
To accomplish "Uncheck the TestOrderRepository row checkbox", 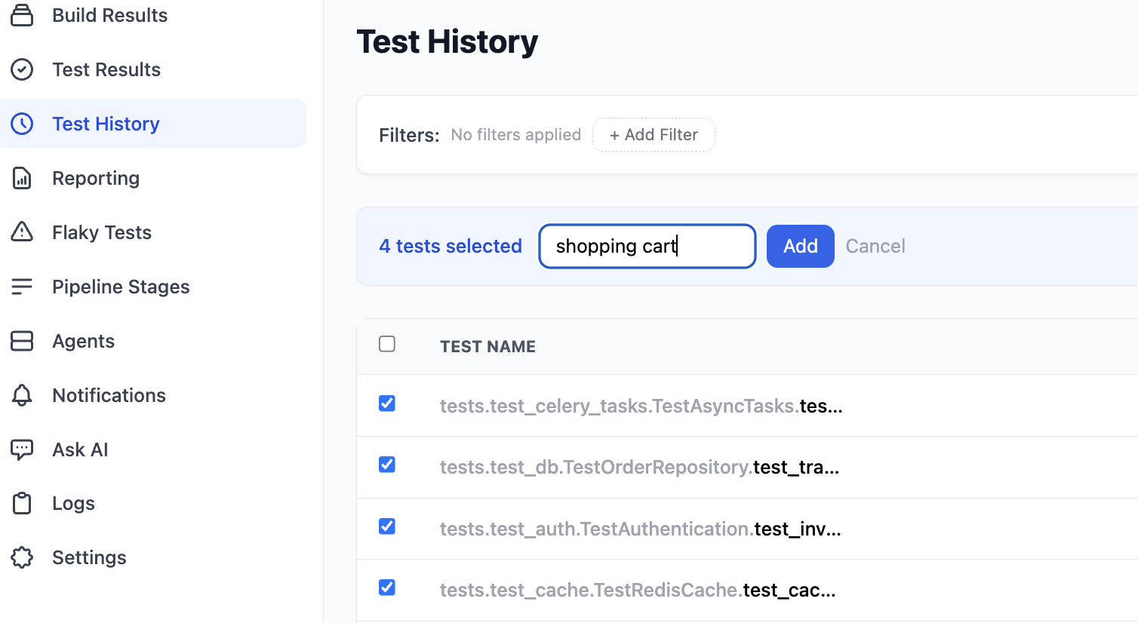I will click(x=387, y=465).
